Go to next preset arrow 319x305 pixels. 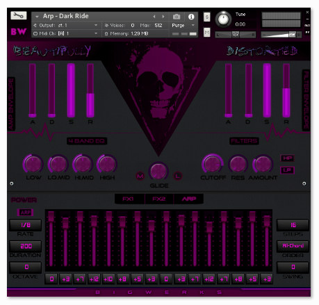[163, 17]
